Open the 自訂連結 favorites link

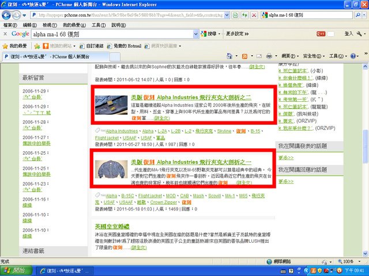[92, 46]
